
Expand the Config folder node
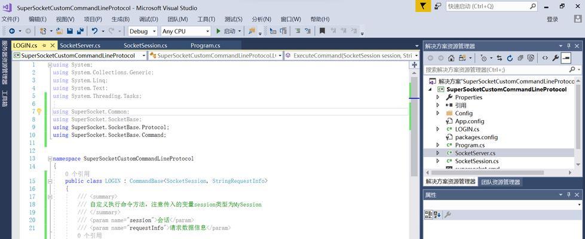point(438,113)
